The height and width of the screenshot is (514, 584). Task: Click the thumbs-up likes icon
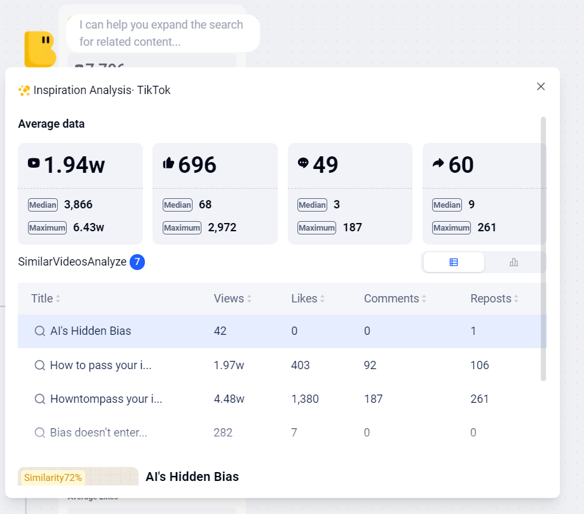(168, 163)
